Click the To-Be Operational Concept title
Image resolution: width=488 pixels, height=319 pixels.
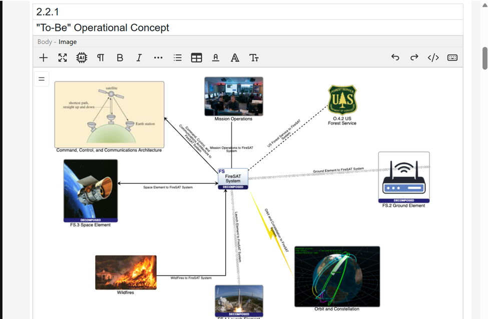[102, 27]
